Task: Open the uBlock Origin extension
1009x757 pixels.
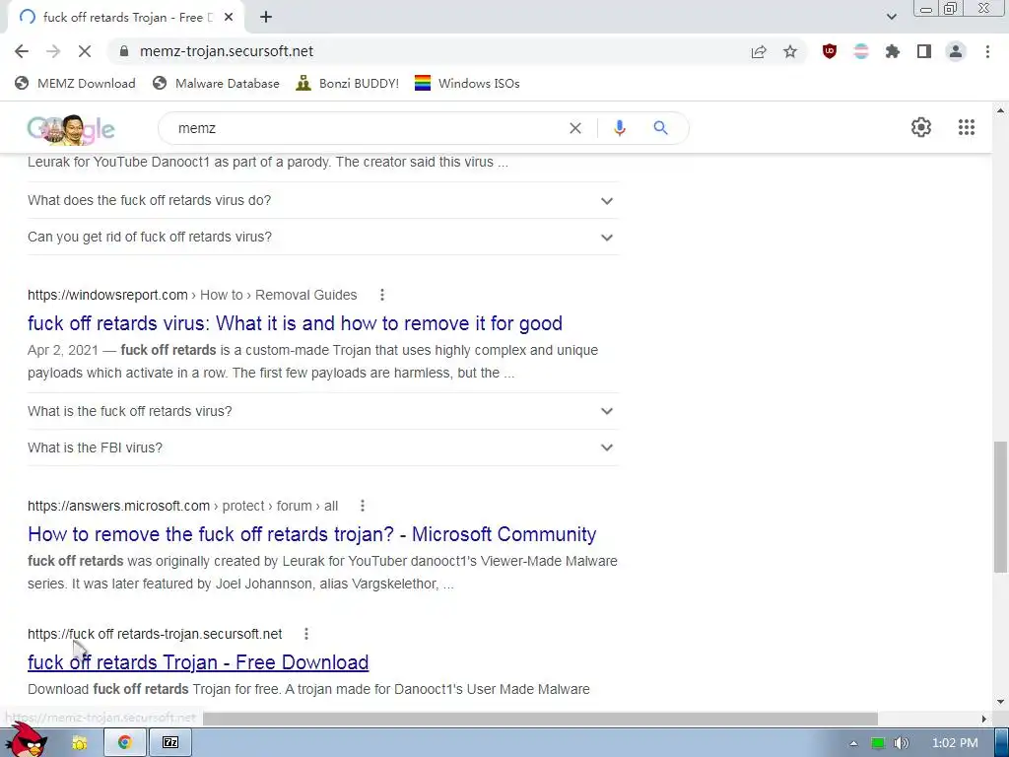Action: [x=830, y=51]
